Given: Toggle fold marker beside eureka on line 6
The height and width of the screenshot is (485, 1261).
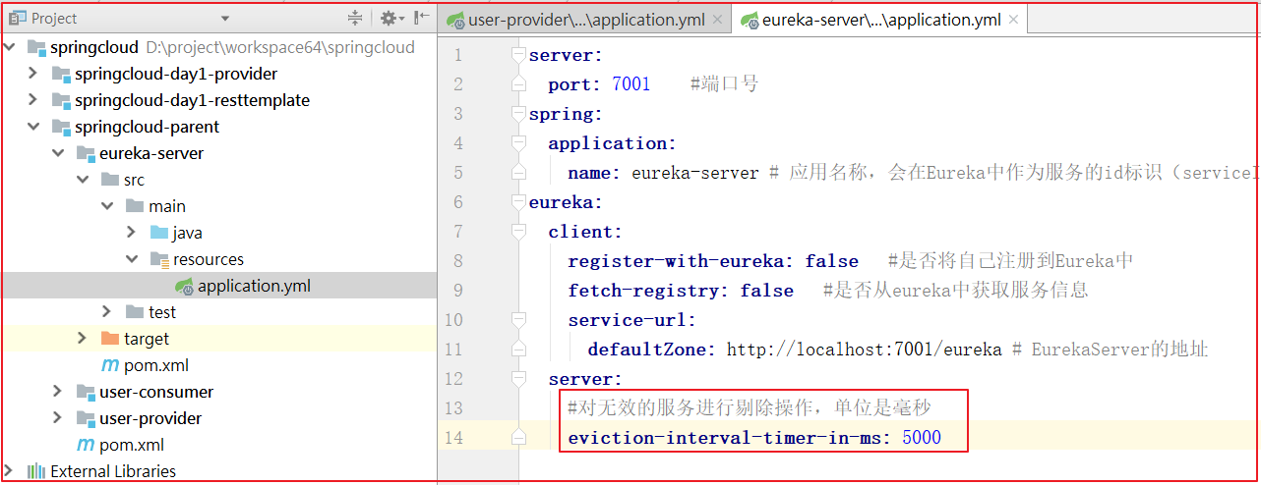Looking at the screenshot, I should tap(518, 203).
